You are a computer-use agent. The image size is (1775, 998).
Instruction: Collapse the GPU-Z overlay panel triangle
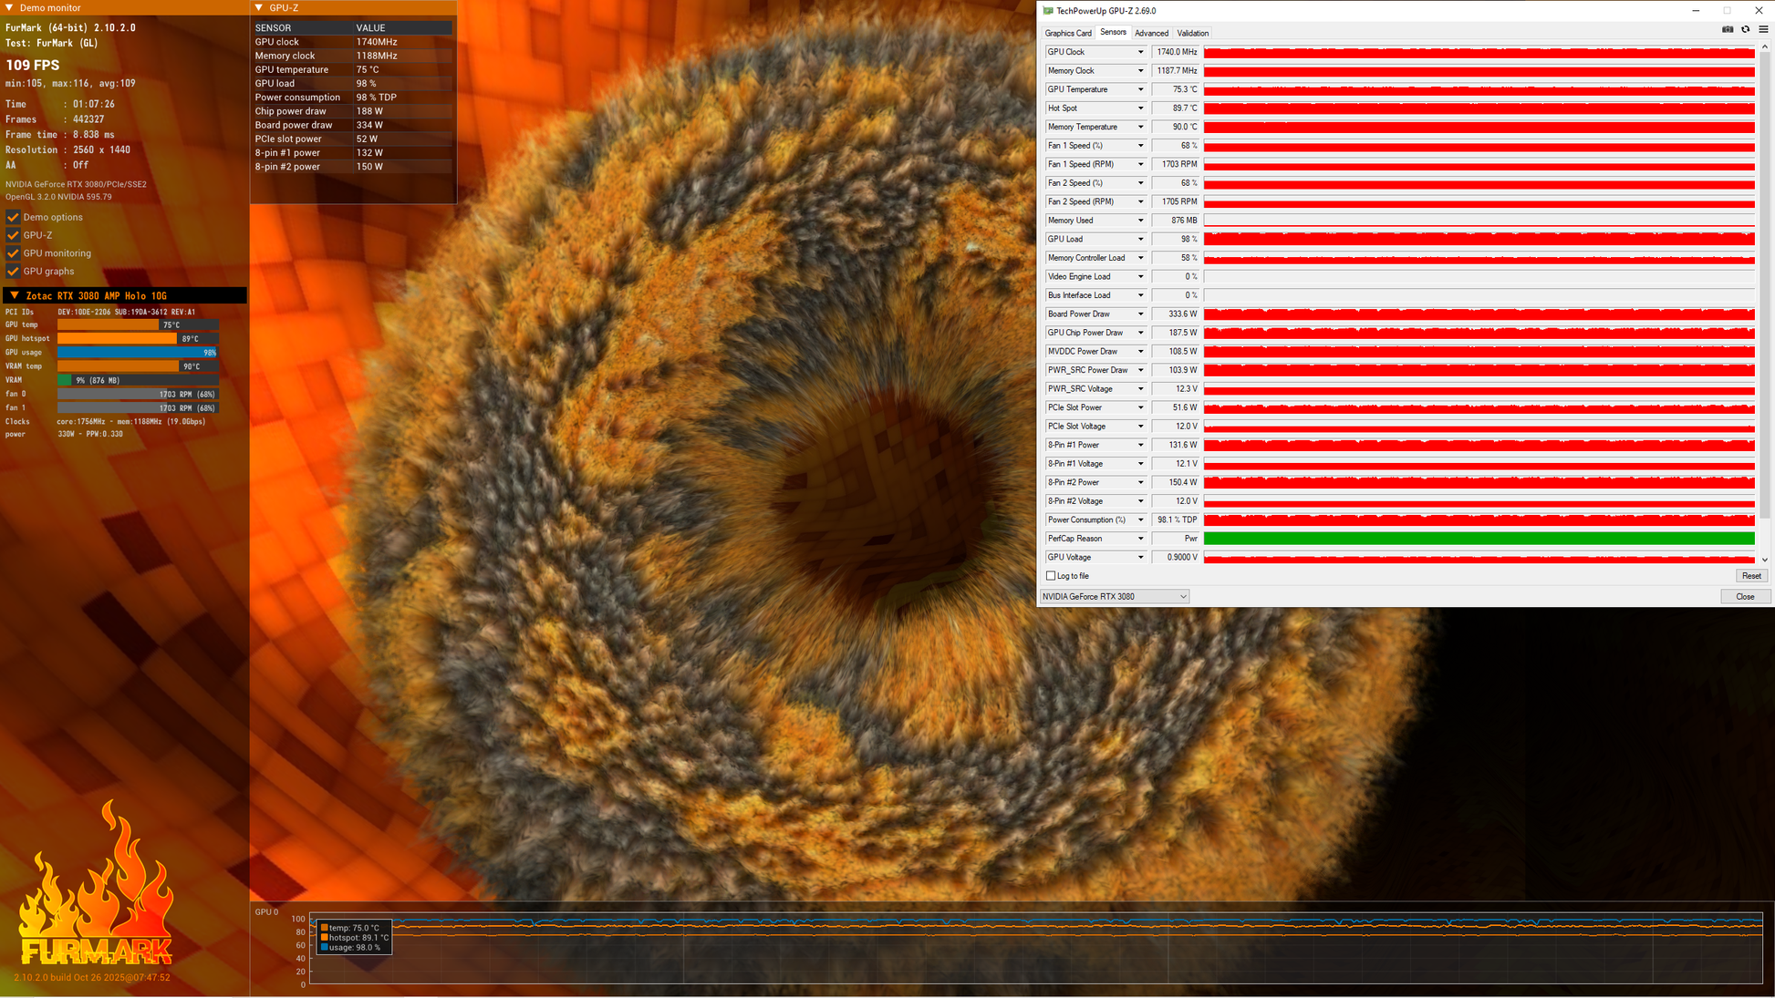point(259,7)
